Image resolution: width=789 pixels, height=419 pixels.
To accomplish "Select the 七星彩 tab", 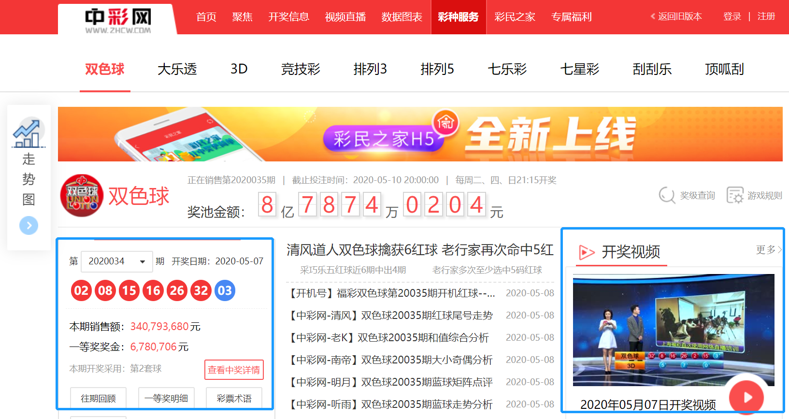I will 579,69.
